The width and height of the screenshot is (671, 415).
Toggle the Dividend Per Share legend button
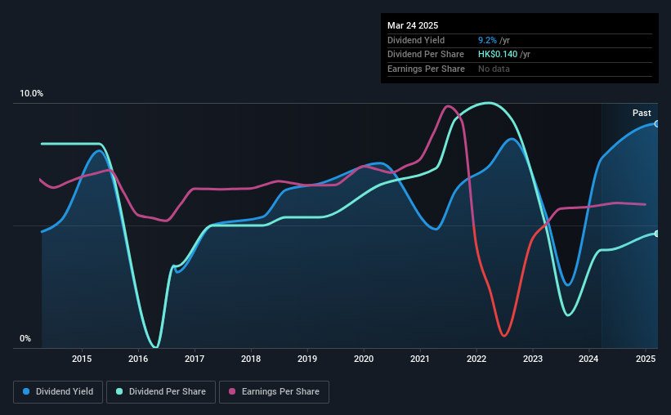161,392
